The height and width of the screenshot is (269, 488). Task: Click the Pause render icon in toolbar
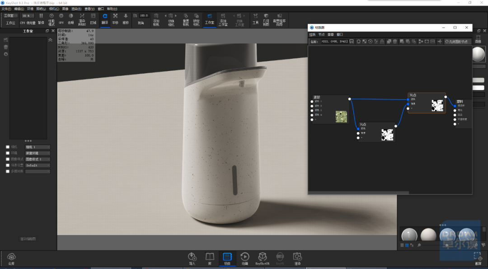click(41, 19)
